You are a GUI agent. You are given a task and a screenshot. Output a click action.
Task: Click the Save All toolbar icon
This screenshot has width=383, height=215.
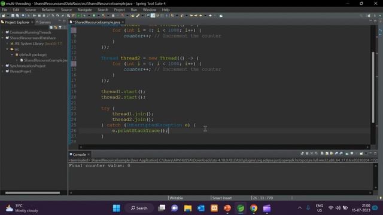(17, 16)
